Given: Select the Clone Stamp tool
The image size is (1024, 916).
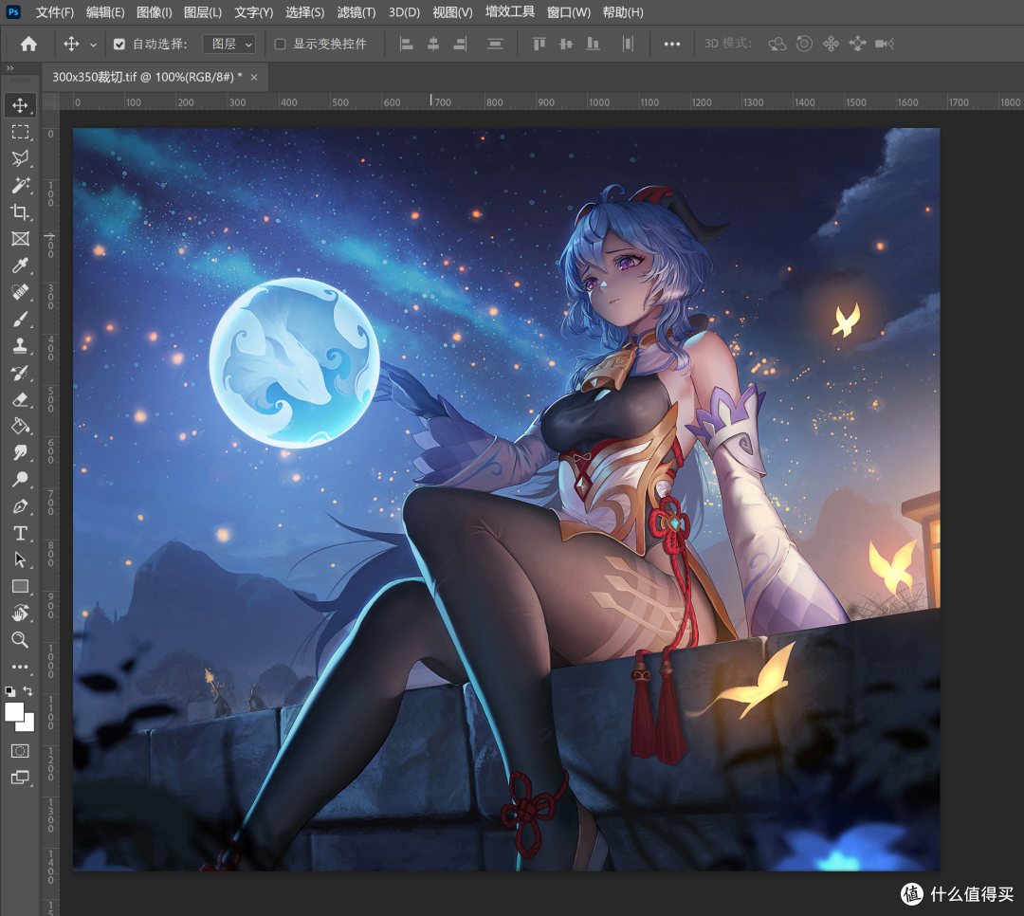Looking at the screenshot, I should click(20, 345).
